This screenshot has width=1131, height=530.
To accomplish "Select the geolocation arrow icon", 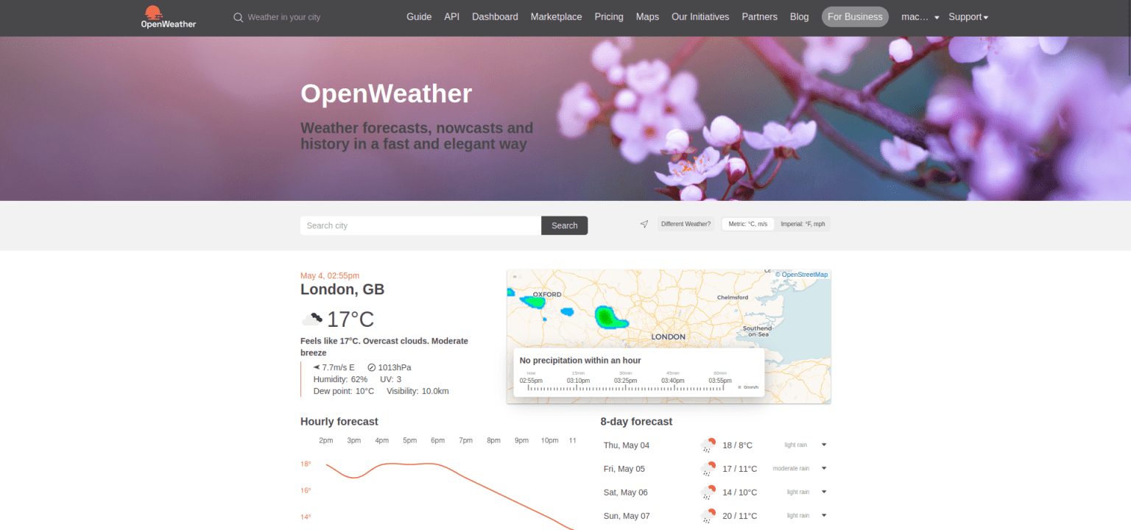I will [644, 224].
